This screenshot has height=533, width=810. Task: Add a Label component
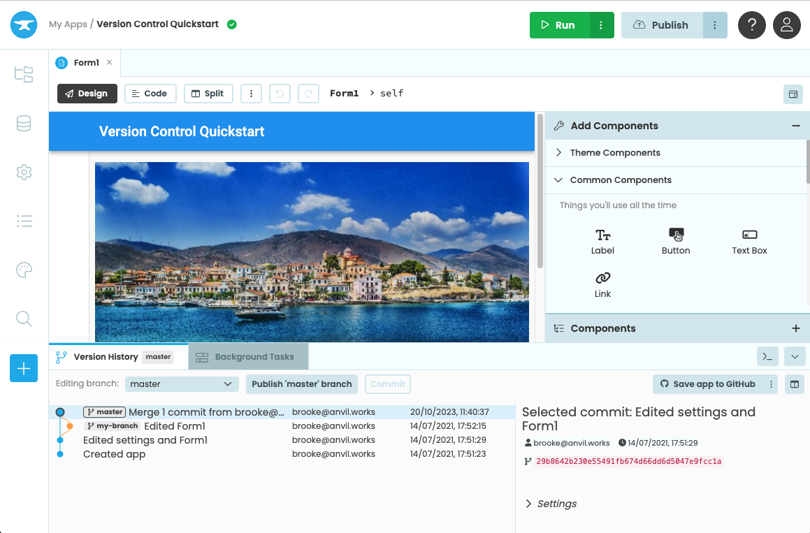(602, 241)
